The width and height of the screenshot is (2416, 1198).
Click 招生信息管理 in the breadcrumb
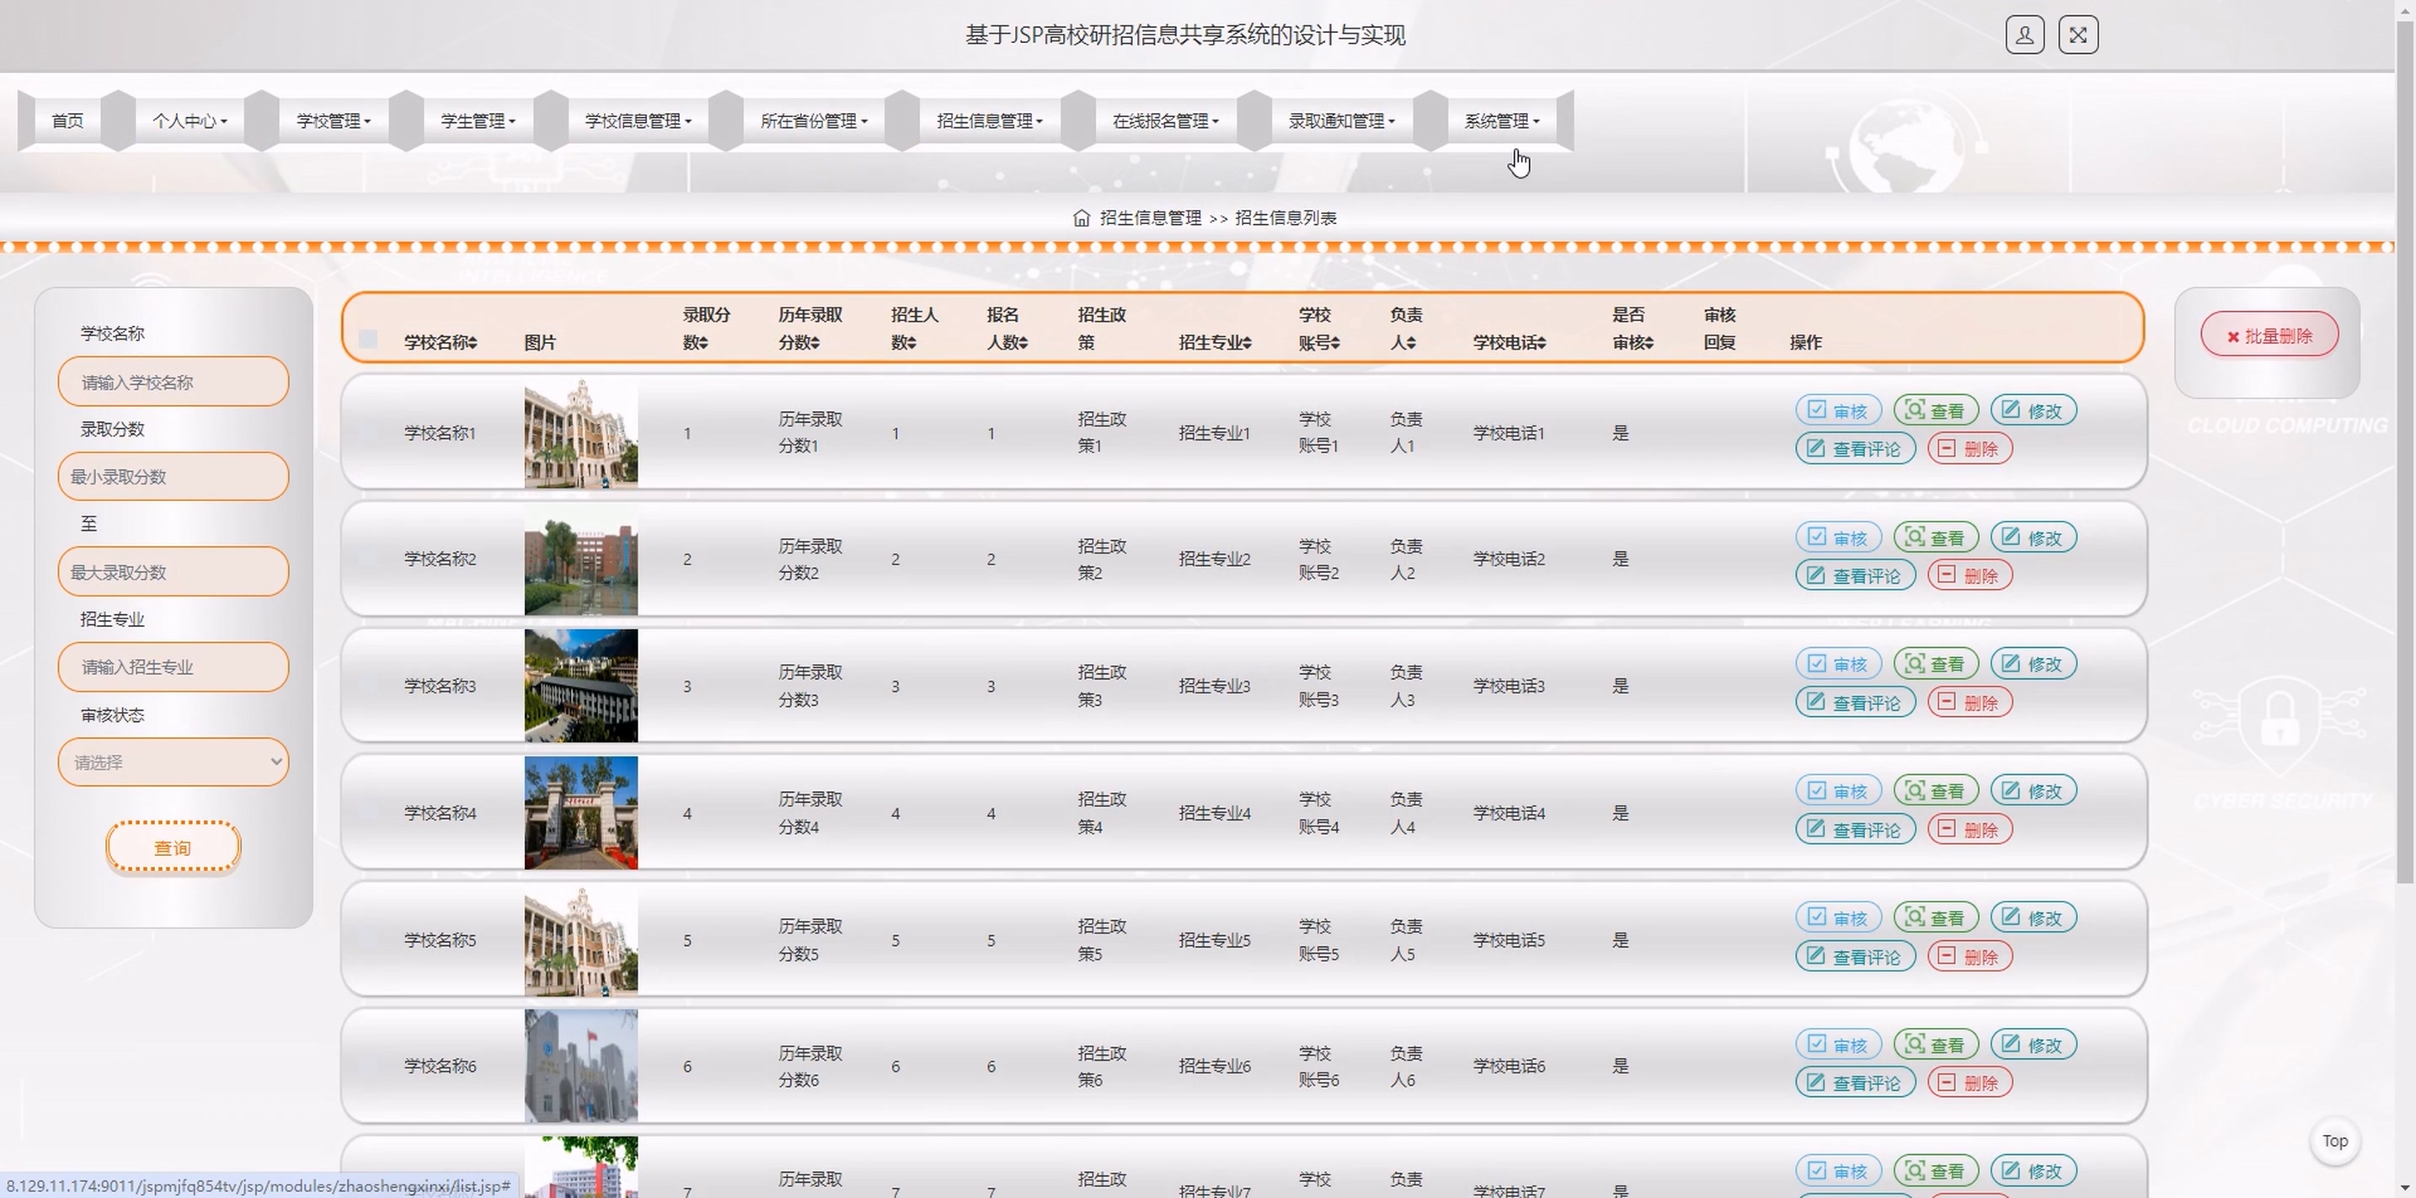(1150, 217)
